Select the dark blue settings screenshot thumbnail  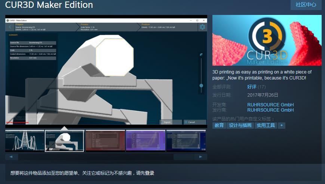click(186, 141)
